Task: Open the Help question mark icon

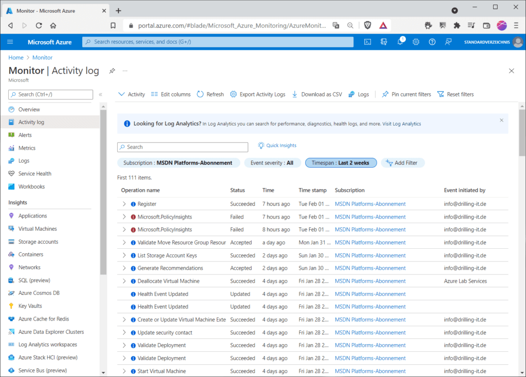Action: pyautogui.click(x=432, y=42)
